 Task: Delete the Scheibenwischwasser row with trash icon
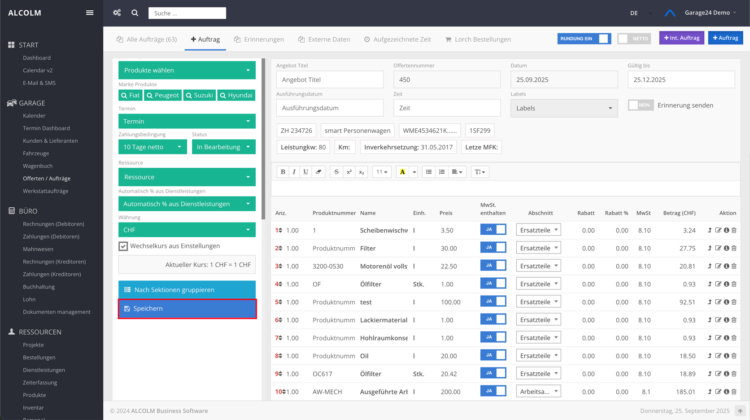coord(734,230)
